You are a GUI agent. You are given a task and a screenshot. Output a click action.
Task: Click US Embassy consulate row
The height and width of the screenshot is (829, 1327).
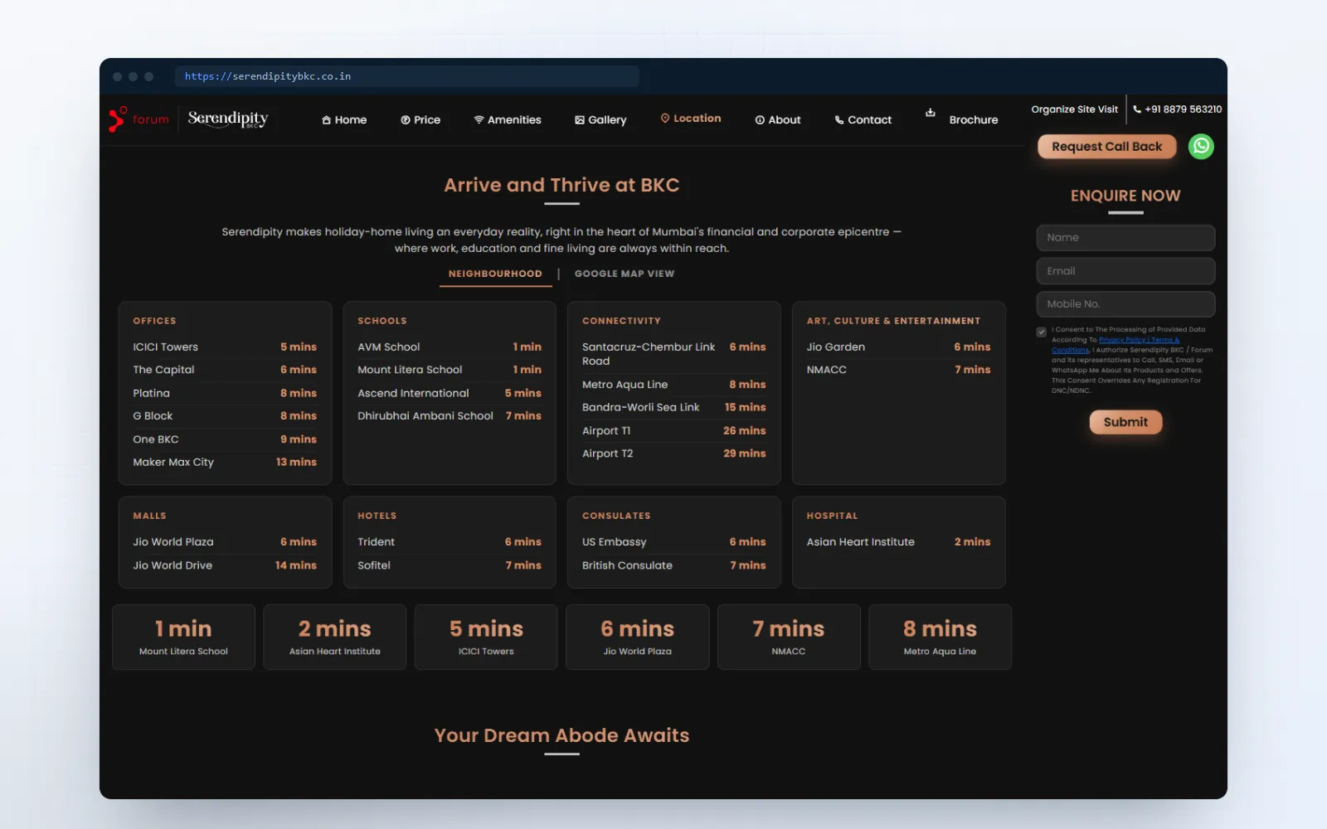(x=674, y=542)
